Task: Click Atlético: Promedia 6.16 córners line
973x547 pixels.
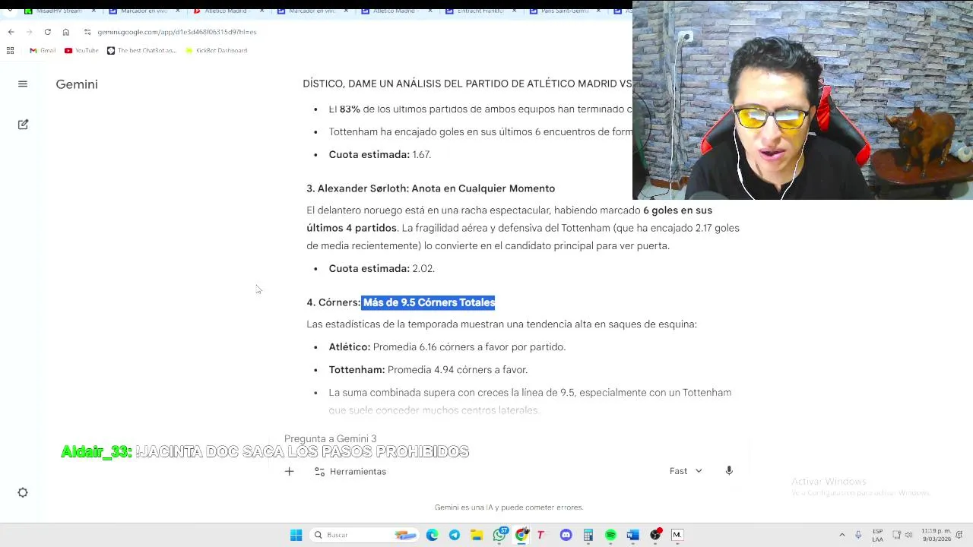Action: tap(447, 346)
